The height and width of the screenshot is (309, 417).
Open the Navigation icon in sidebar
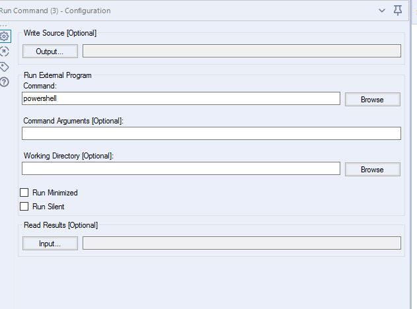pyautogui.click(x=4, y=51)
